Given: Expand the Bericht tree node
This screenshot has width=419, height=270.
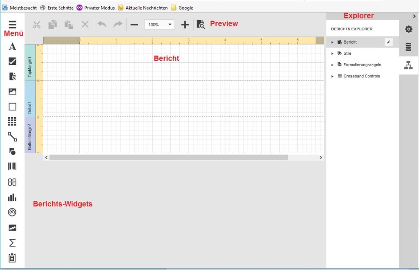Looking at the screenshot, I should (x=332, y=42).
